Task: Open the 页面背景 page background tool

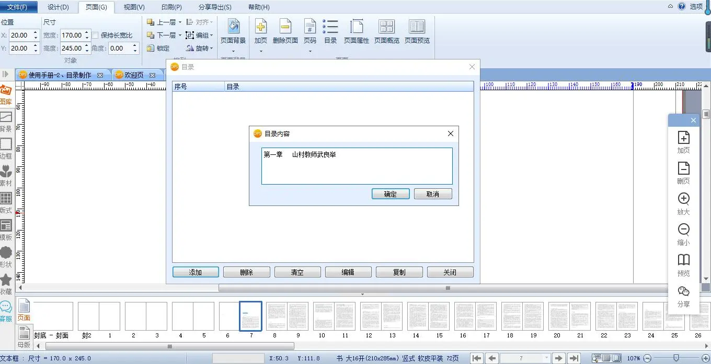Action: 233,31
